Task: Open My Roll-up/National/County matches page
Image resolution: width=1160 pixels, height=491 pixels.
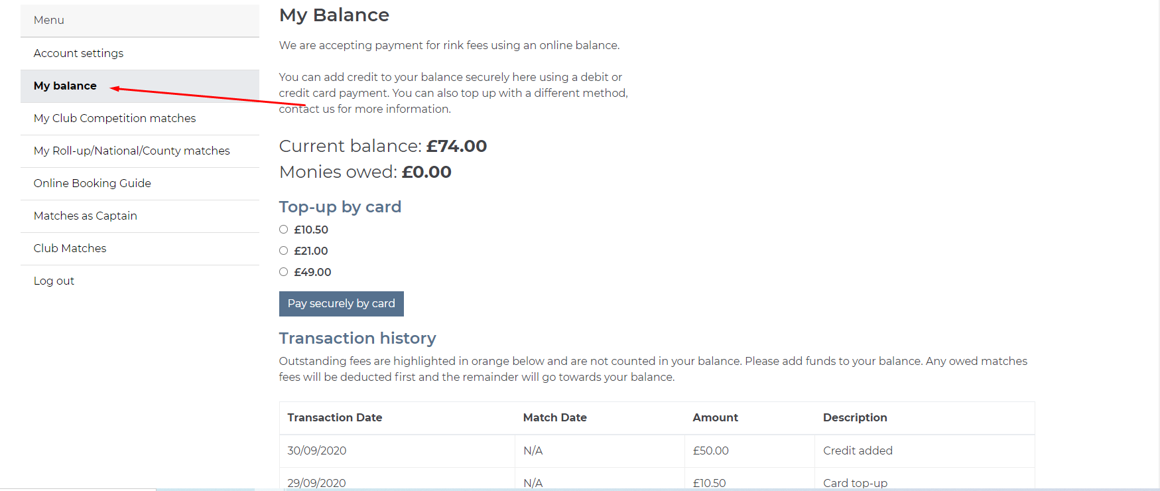Action: [x=131, y=151]
